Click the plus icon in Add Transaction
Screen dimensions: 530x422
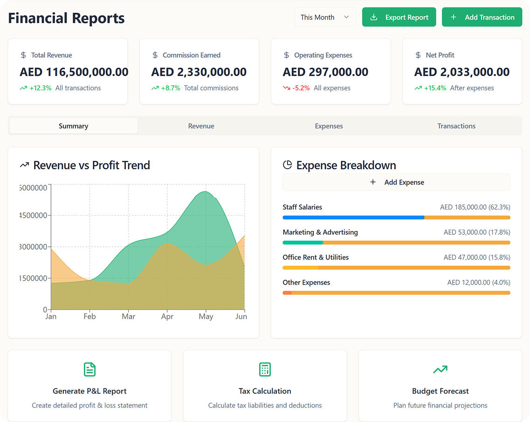454,17
